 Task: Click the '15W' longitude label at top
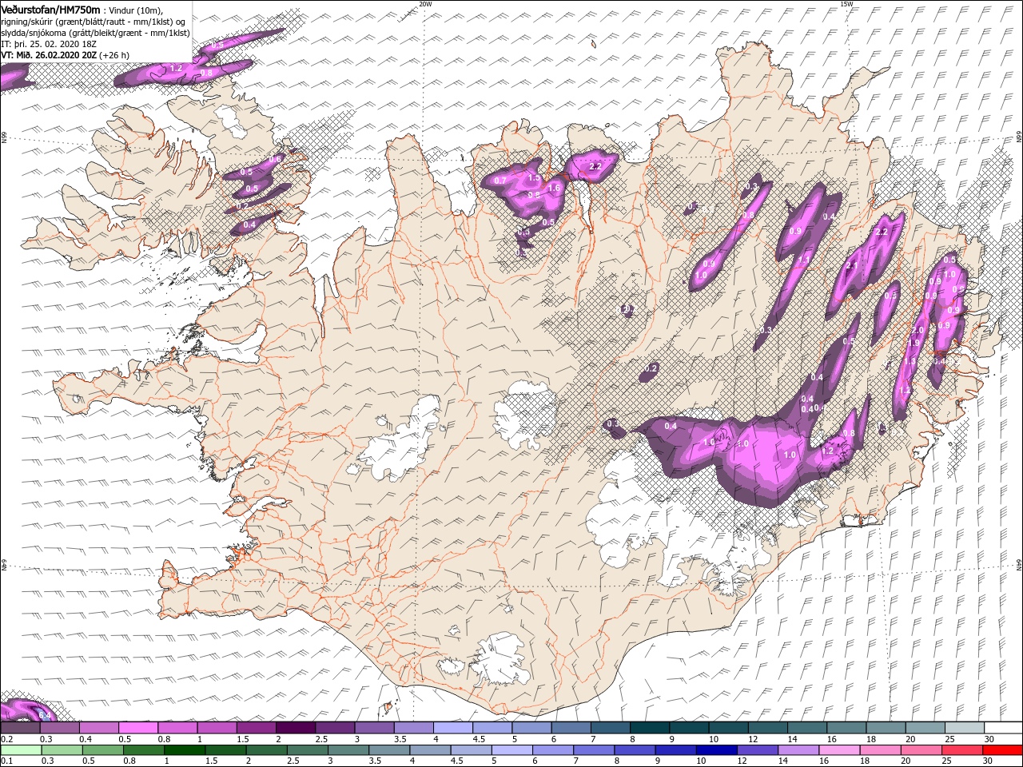[x=846, y=4]
